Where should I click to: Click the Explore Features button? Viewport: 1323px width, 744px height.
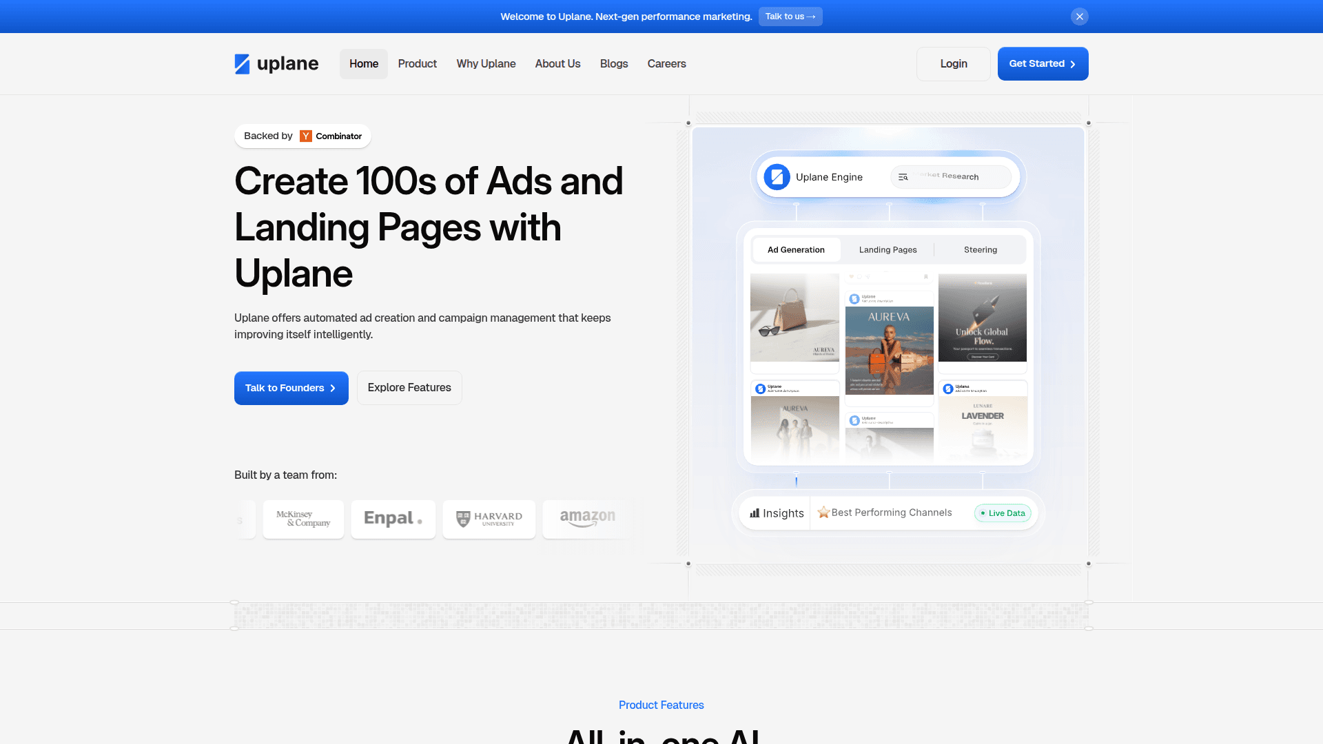point(409,388)
